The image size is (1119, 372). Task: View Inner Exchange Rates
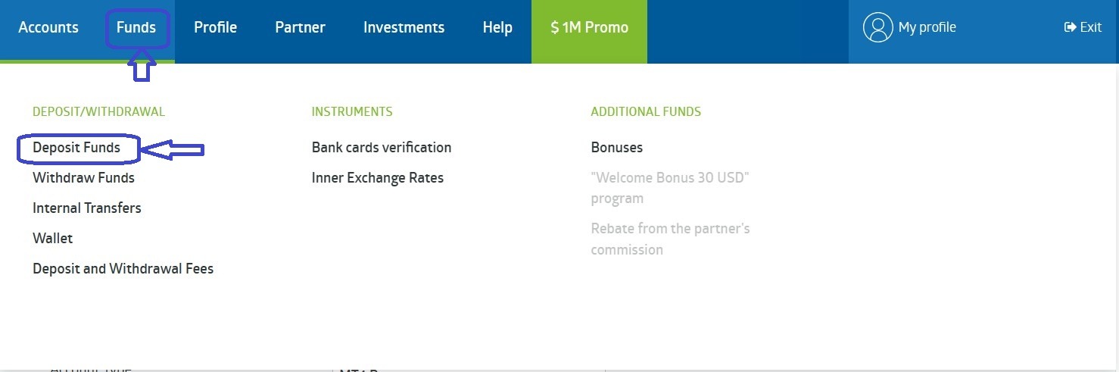click(x=378, y=178)
